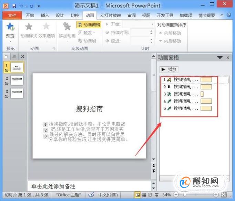The image size is (235, 201).
Task: Open the Customize Quick Access Toolbar dropdown
Action: tap(39, 6)
